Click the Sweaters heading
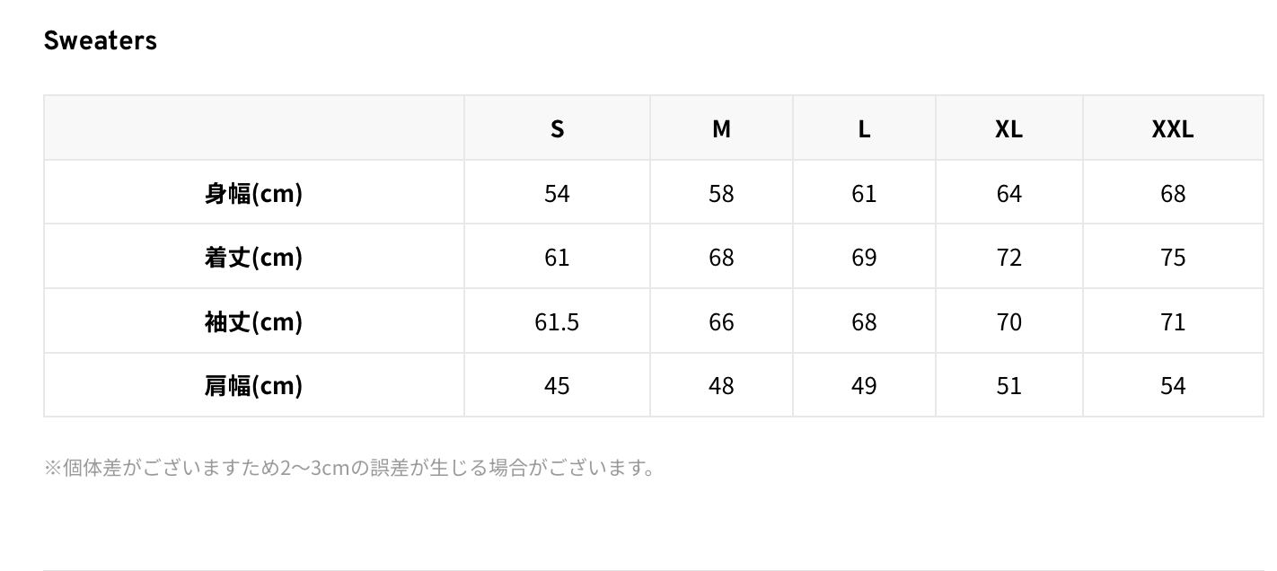The height and width of the screenshot is (571, 1277). coord(101,40)
